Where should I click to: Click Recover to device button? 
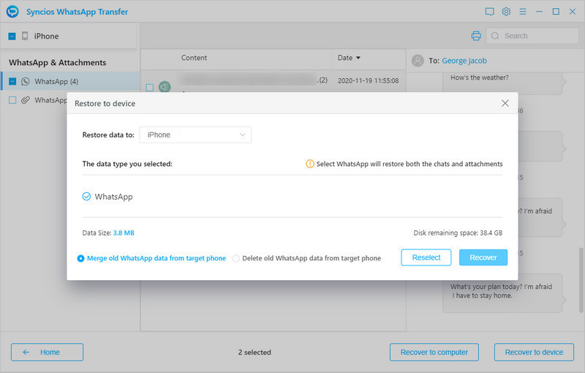click(534, 352)
